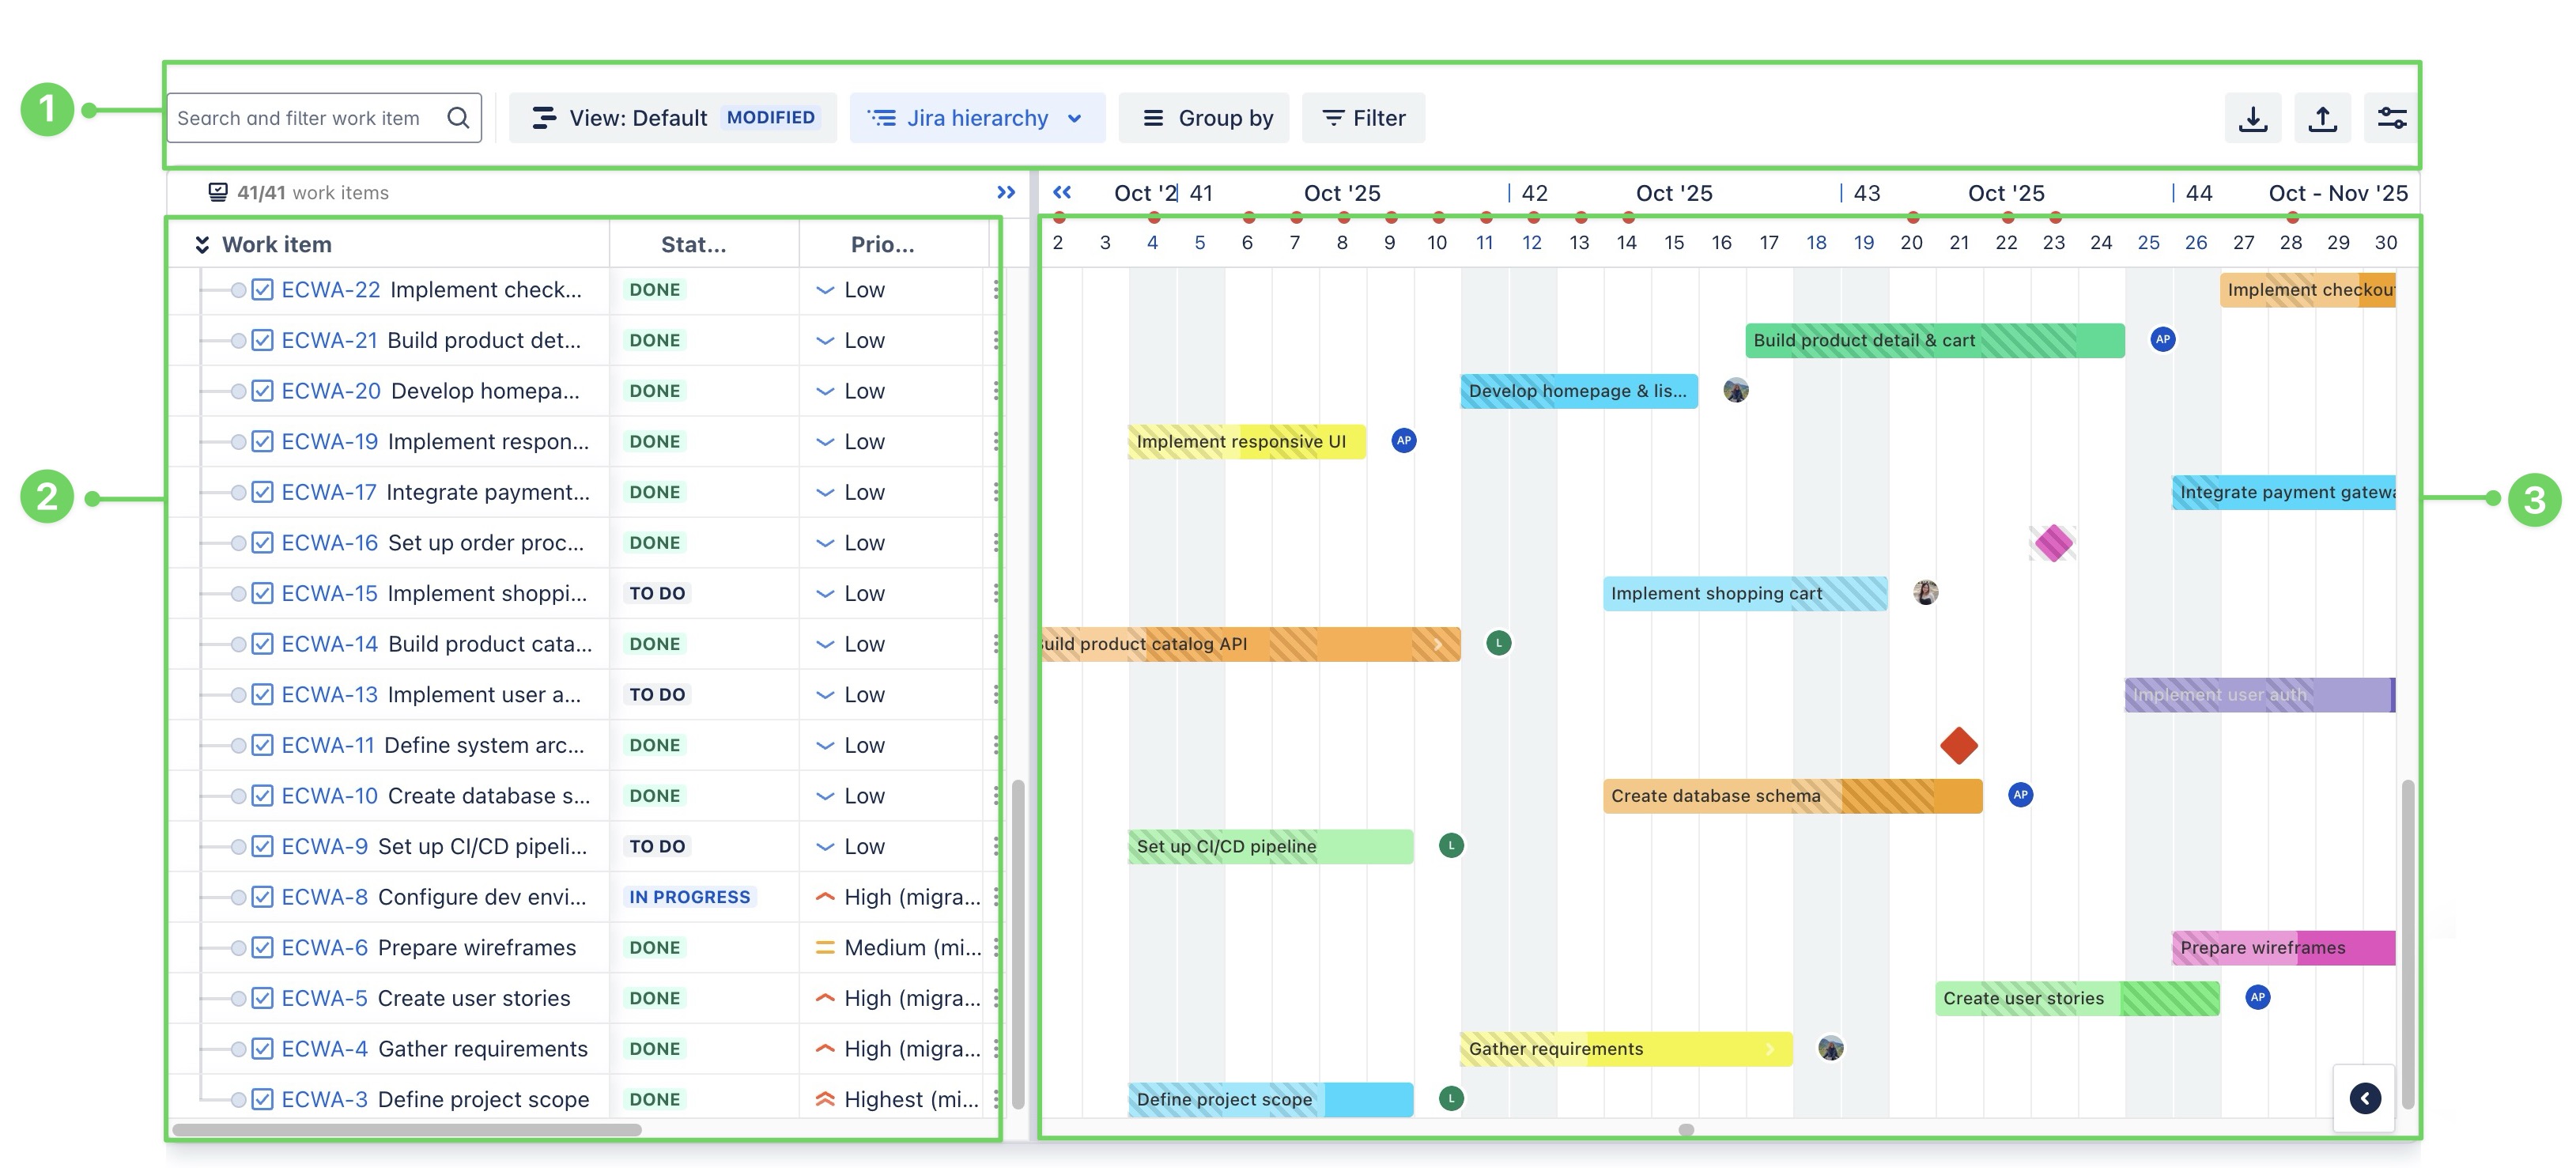
Task: Click the round back arrow button in the chart's bottom-right corner
Action: pos(2364,1098)
